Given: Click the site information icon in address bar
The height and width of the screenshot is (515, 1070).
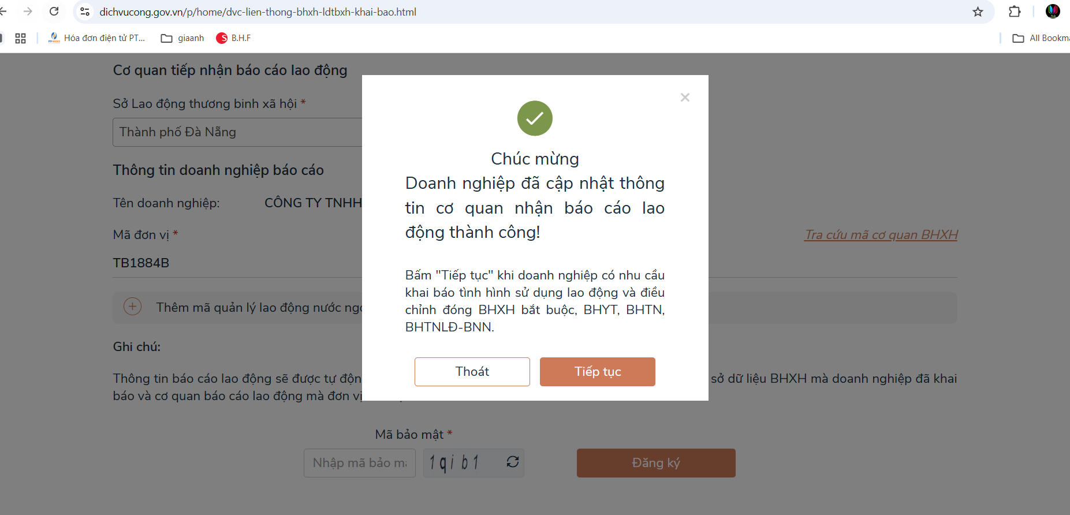Looking at the screenshot, I should click(85, 12).
